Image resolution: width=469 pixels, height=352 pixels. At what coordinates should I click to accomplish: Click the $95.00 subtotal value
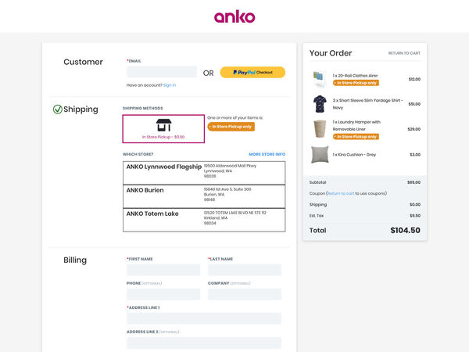(414, 182)
